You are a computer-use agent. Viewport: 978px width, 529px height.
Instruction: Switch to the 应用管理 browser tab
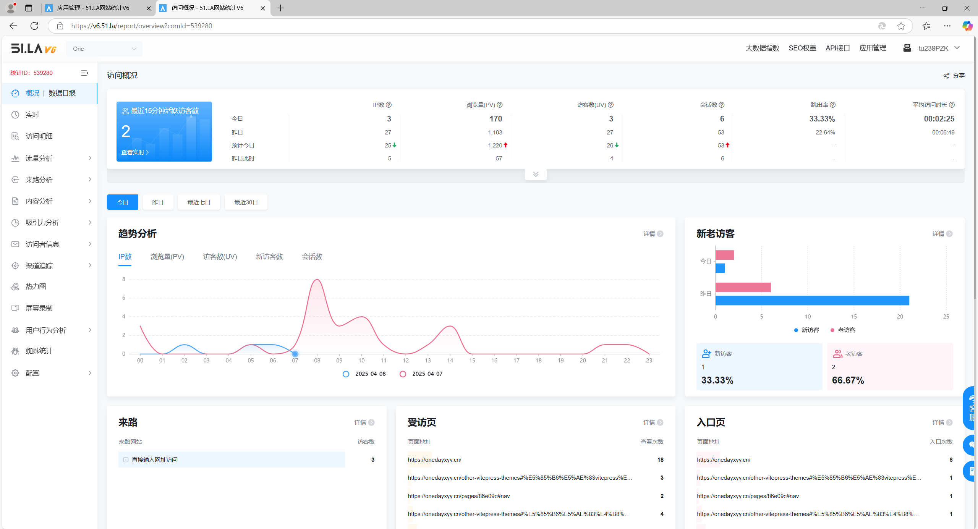pyautogui.click(x=98, y=8)
